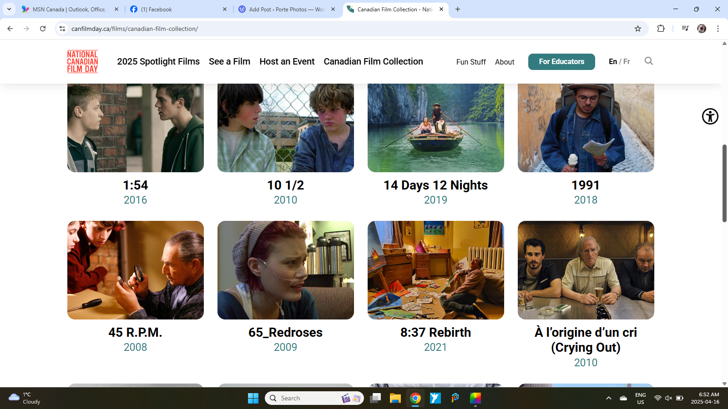Viewport: 728px width, 409px height.
Task: Expand the tab search dropdown arrow
Action: pos(9,9)
